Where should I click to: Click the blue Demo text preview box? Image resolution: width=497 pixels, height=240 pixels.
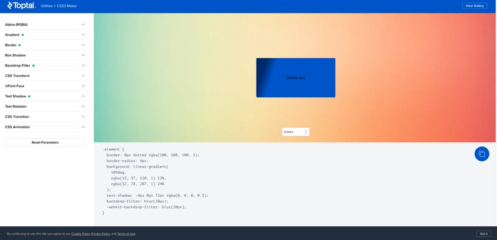(x=296, y=78)
